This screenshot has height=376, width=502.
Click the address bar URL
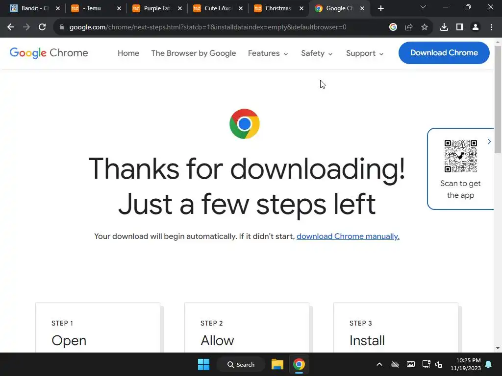point(208,27)
